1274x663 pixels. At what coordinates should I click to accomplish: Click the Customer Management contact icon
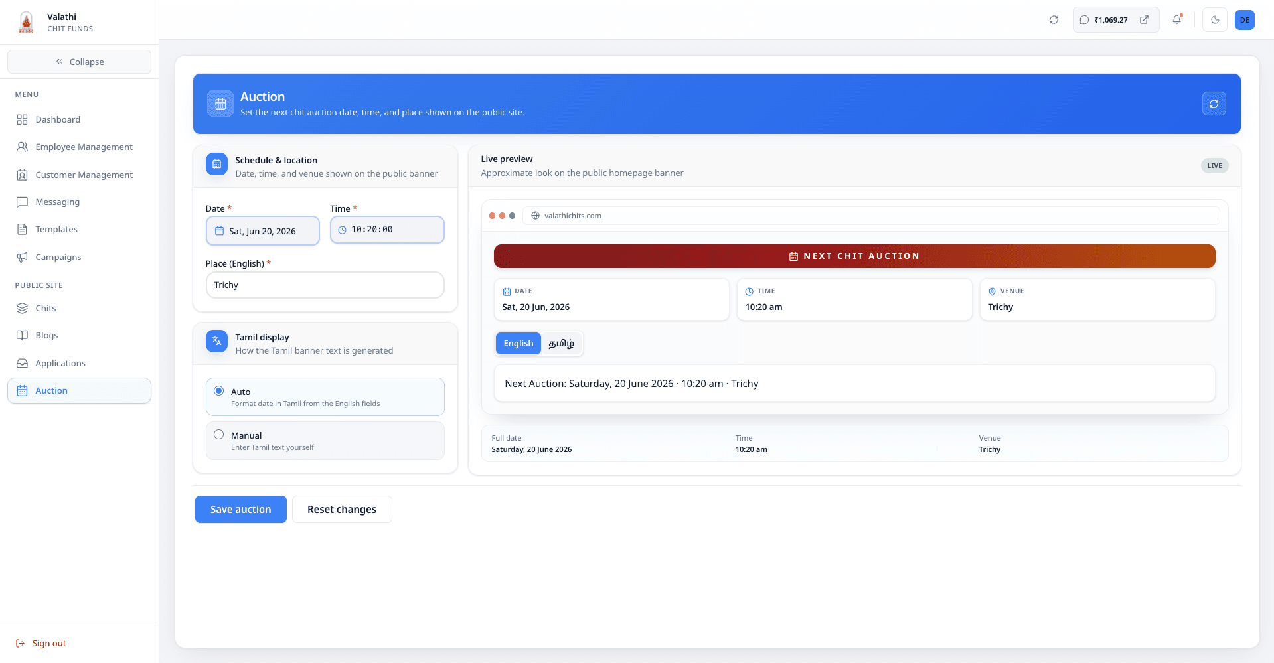[22, 175]
